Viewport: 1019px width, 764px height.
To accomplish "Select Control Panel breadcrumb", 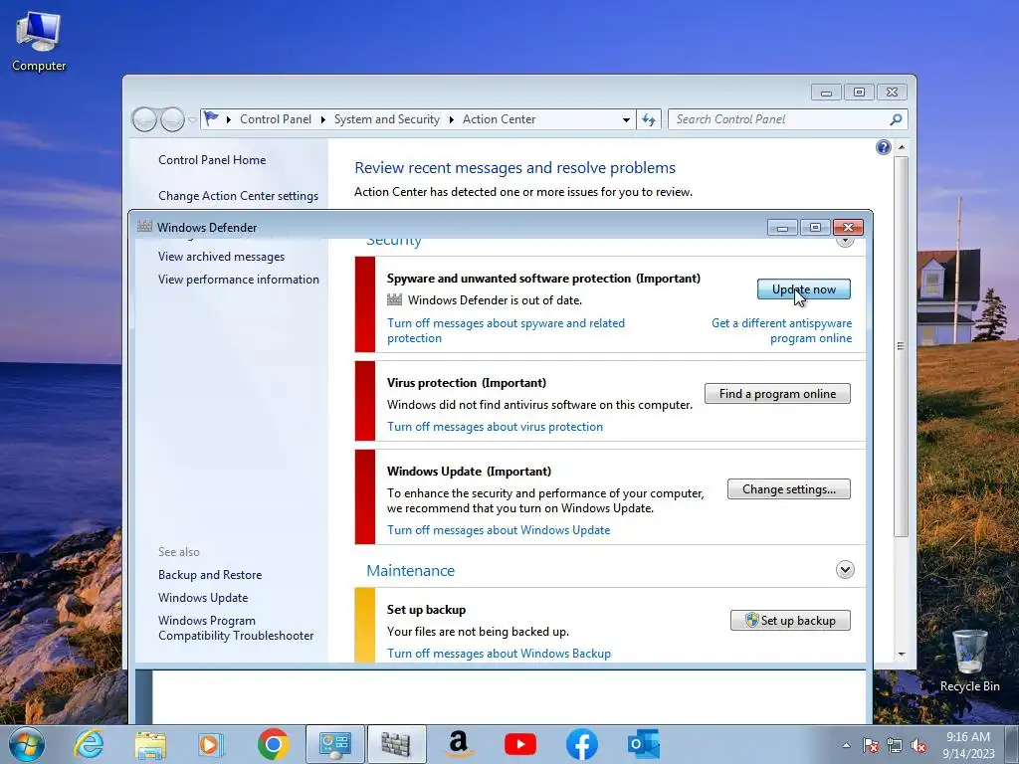I will pos(276,119).
